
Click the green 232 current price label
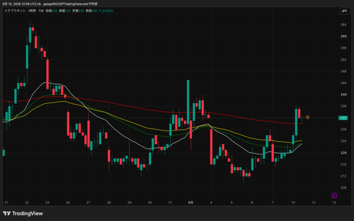pos(343,118)
